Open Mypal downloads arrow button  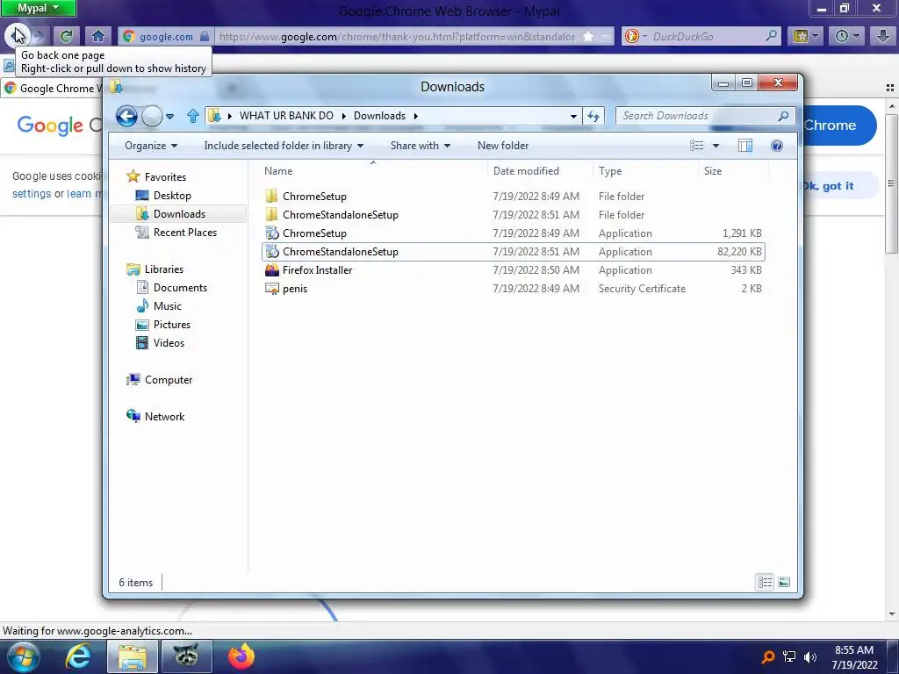click(883, 37)
